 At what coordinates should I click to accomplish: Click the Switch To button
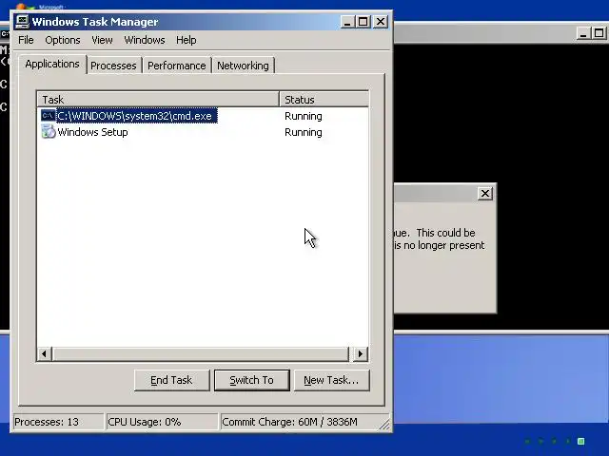(251, 380)
